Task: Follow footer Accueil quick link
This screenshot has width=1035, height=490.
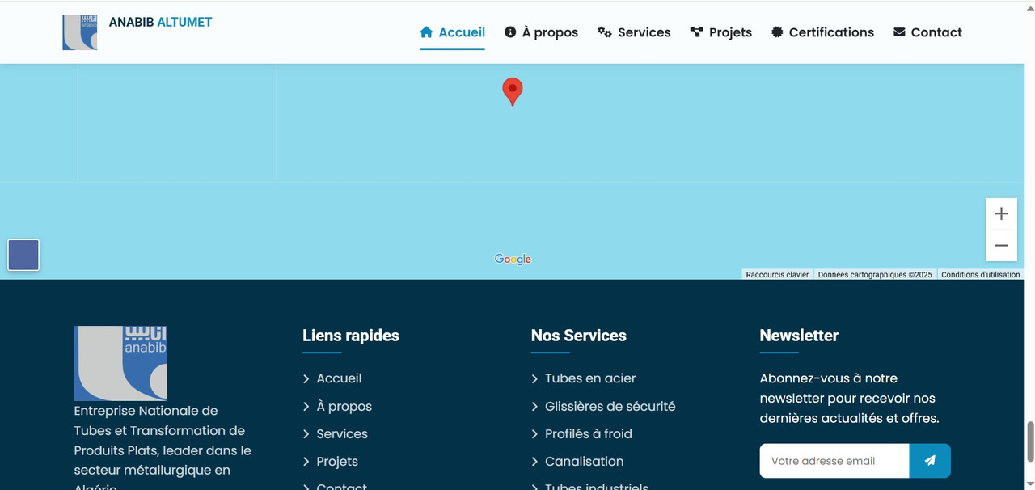Action: click(x=339, y=378)
